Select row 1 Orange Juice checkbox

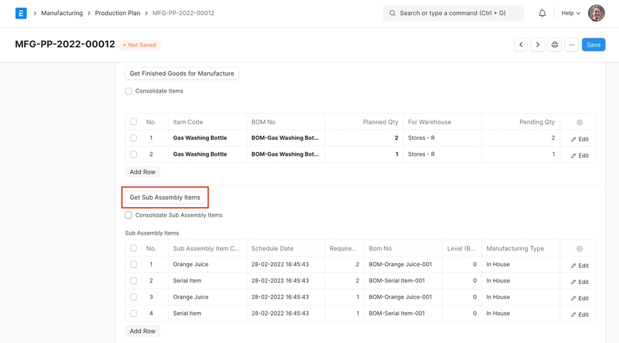click(x=133, y=264)
